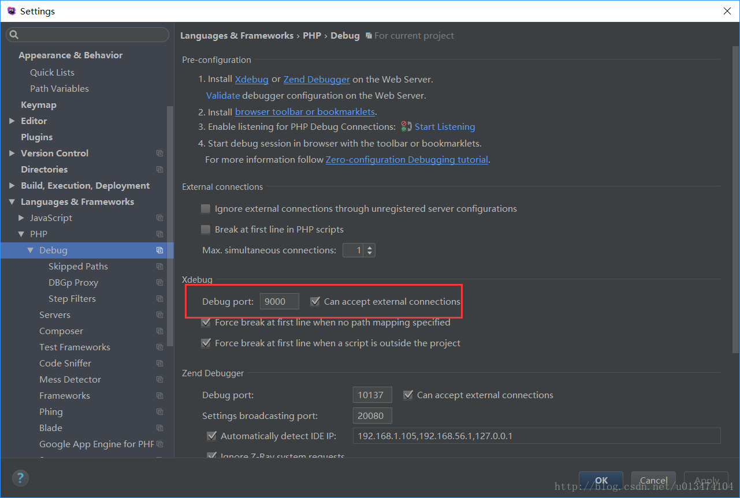Screen dimensions: 740x498
Task: Click project-level icon beside Directories
Action: pyautogui.click(x=159, y=170)
